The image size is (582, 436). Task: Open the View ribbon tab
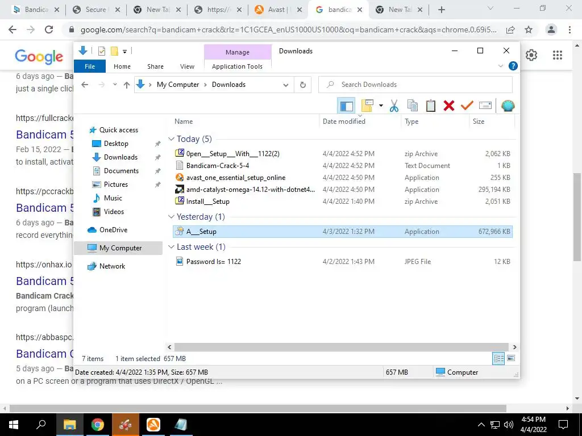pos(187,66)
